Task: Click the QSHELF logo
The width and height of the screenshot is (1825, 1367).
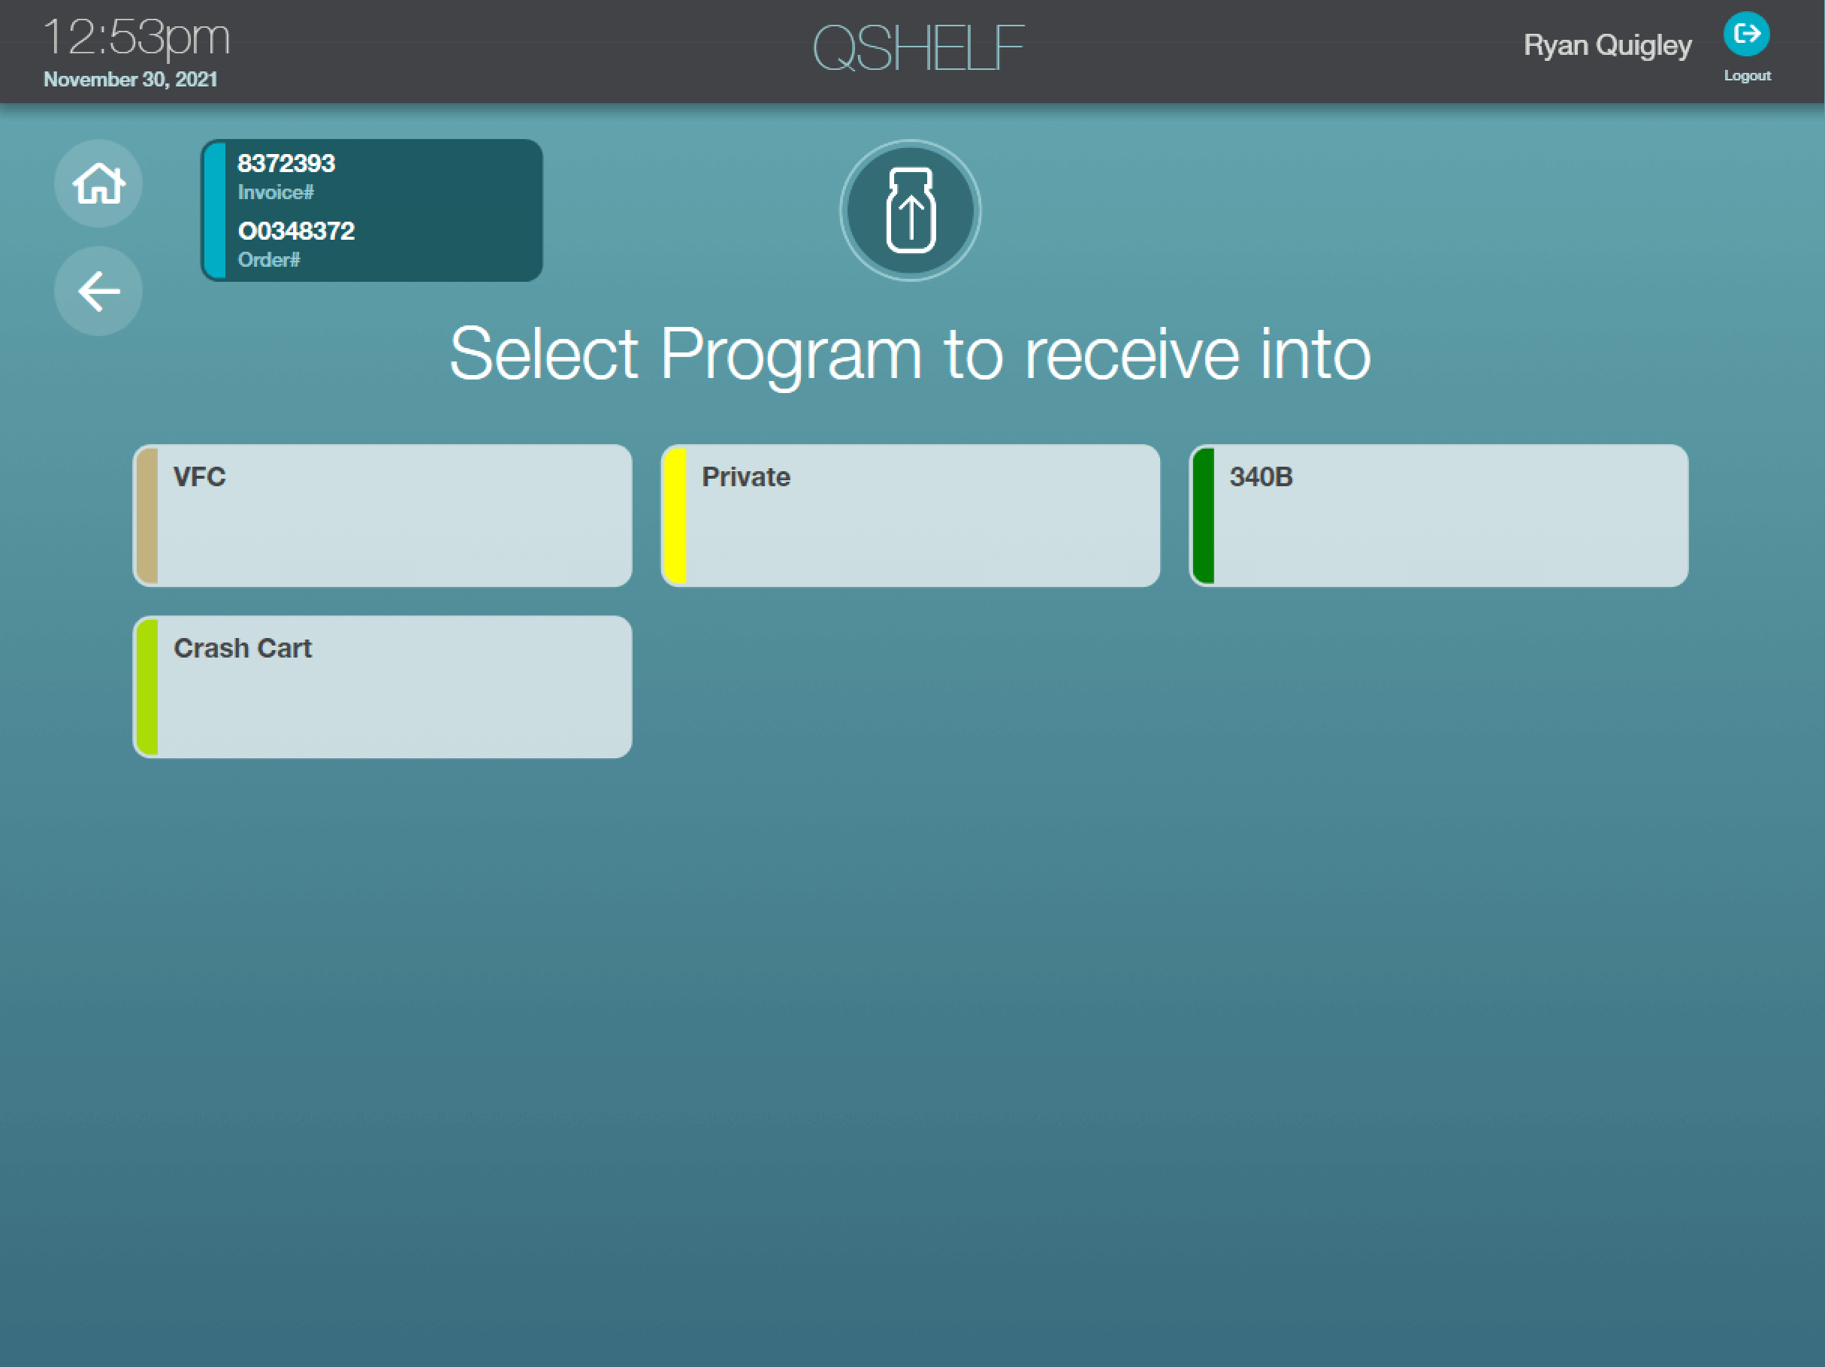Action: point(918,48)
